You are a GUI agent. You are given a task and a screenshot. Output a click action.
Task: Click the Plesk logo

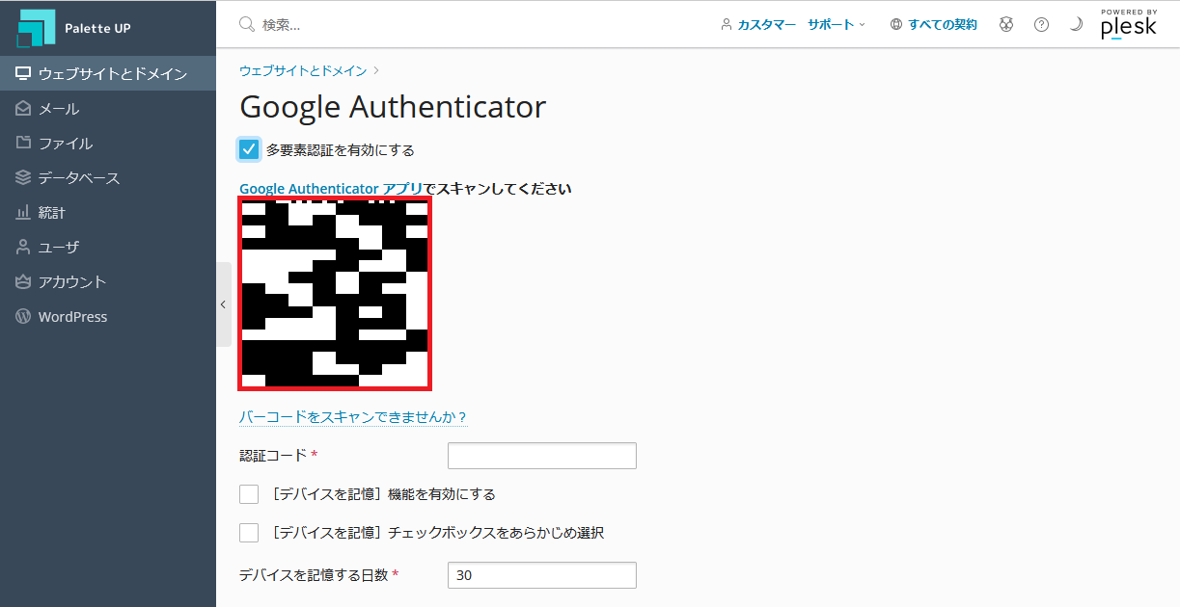point(1129,24)
